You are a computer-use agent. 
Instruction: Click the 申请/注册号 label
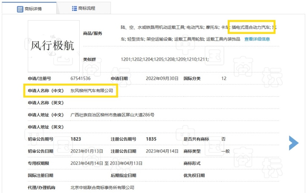click(x=39, y=78)
